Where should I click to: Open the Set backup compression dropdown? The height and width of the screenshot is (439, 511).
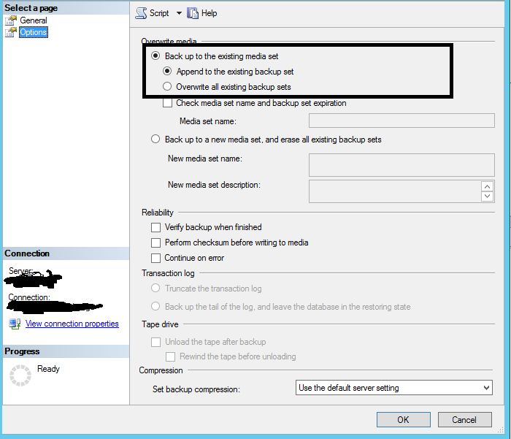[x=394, y=387]
